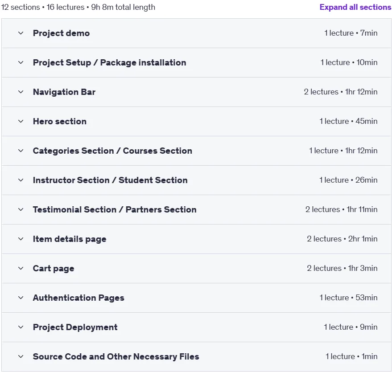Expand the Hero section chevron
Screen dimensions: 392x372
point(21,121)
